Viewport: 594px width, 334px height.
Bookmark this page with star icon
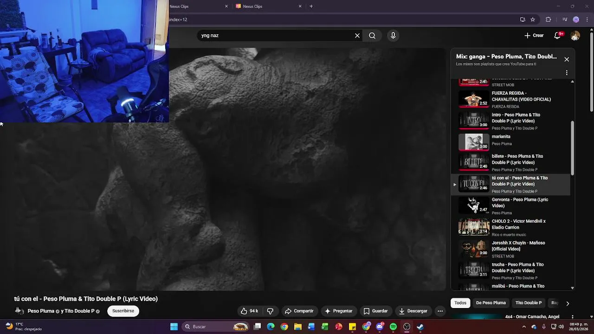click(533, 19)
